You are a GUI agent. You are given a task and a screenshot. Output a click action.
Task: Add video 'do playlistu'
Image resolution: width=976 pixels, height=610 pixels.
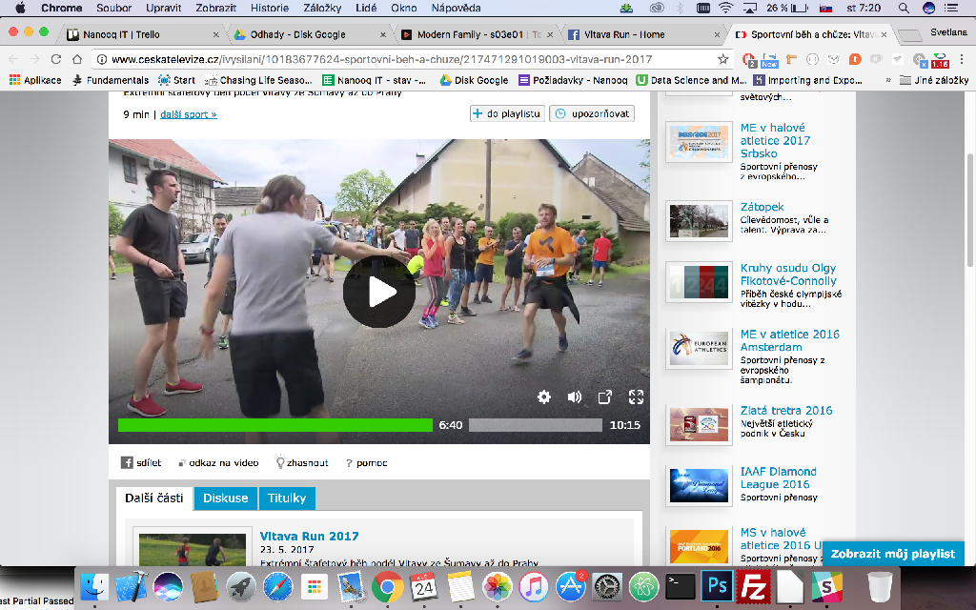[x=507, y=113]
